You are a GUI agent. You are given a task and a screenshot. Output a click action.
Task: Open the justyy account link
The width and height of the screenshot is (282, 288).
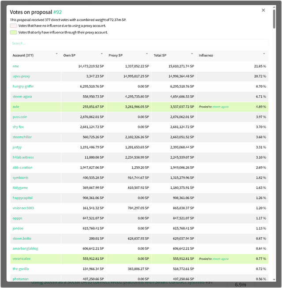tap(17, 147)
